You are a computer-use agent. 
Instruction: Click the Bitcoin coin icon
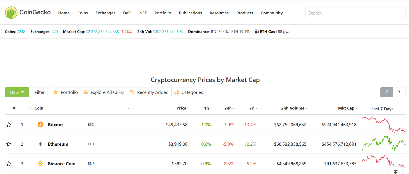pos(40,125)
